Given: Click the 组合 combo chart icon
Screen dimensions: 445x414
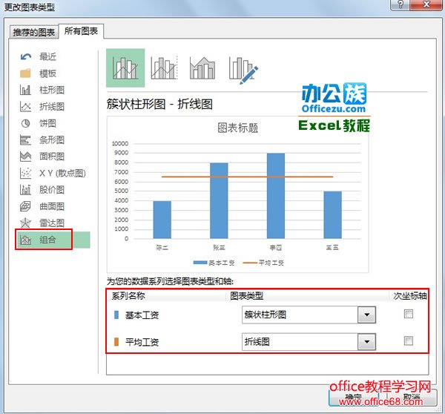Looking at the screenshot, I should point(25,240).
